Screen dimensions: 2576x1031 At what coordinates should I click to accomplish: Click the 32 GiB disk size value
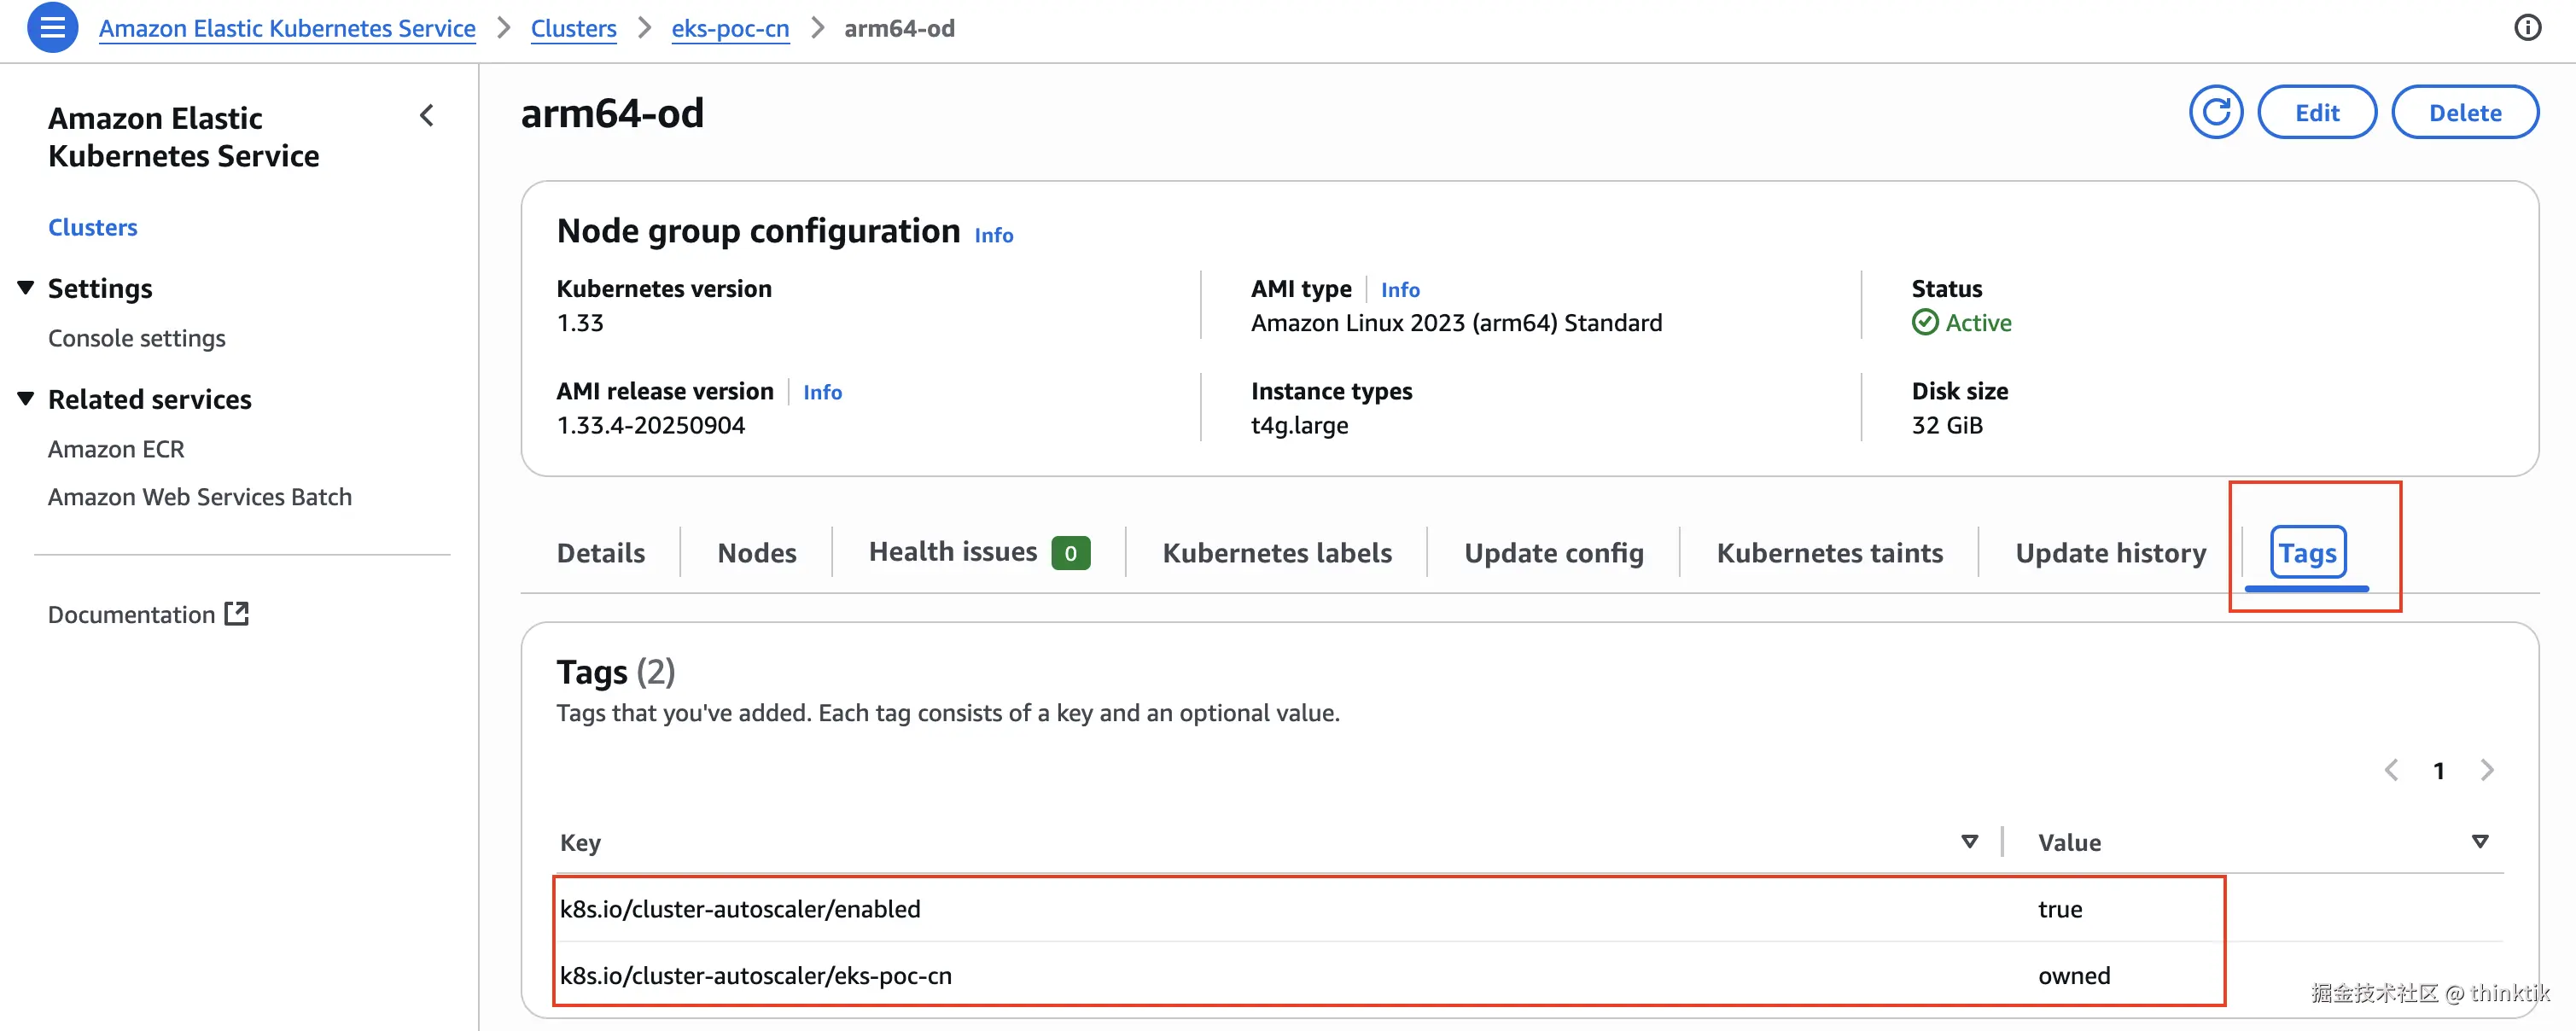click(1947, 425)
